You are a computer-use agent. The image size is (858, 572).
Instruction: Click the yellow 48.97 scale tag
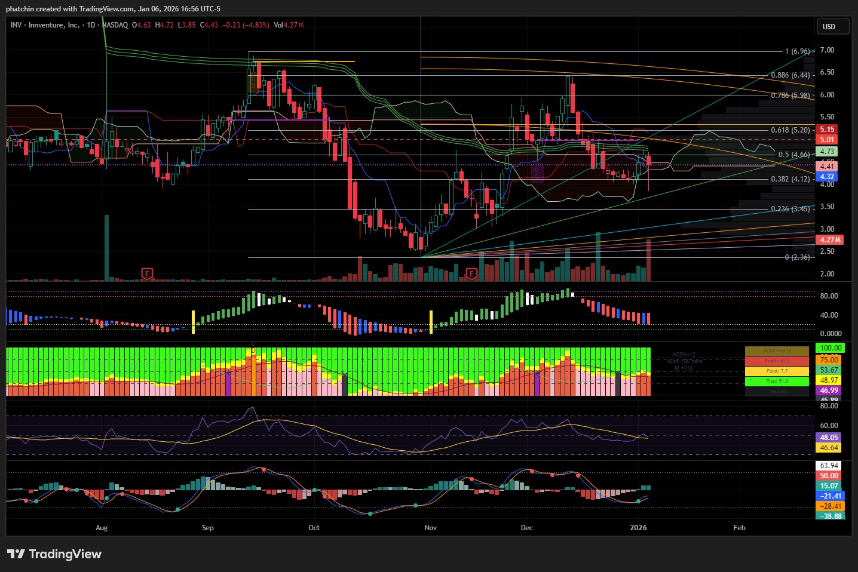pyautogui.click(x=829, y=380)
